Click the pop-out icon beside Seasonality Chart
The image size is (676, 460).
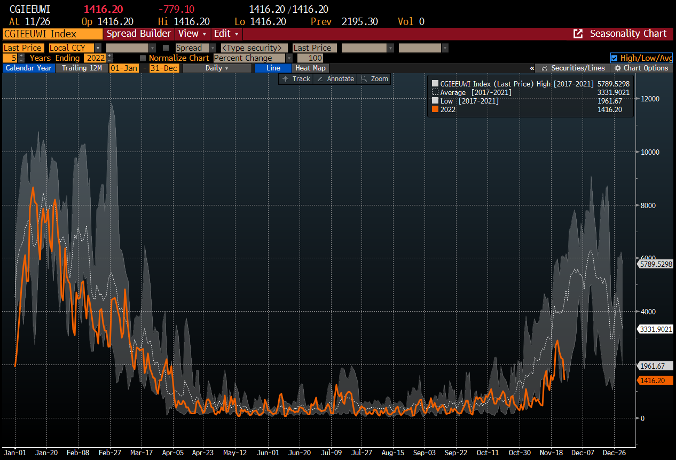[x=578, y=34]
